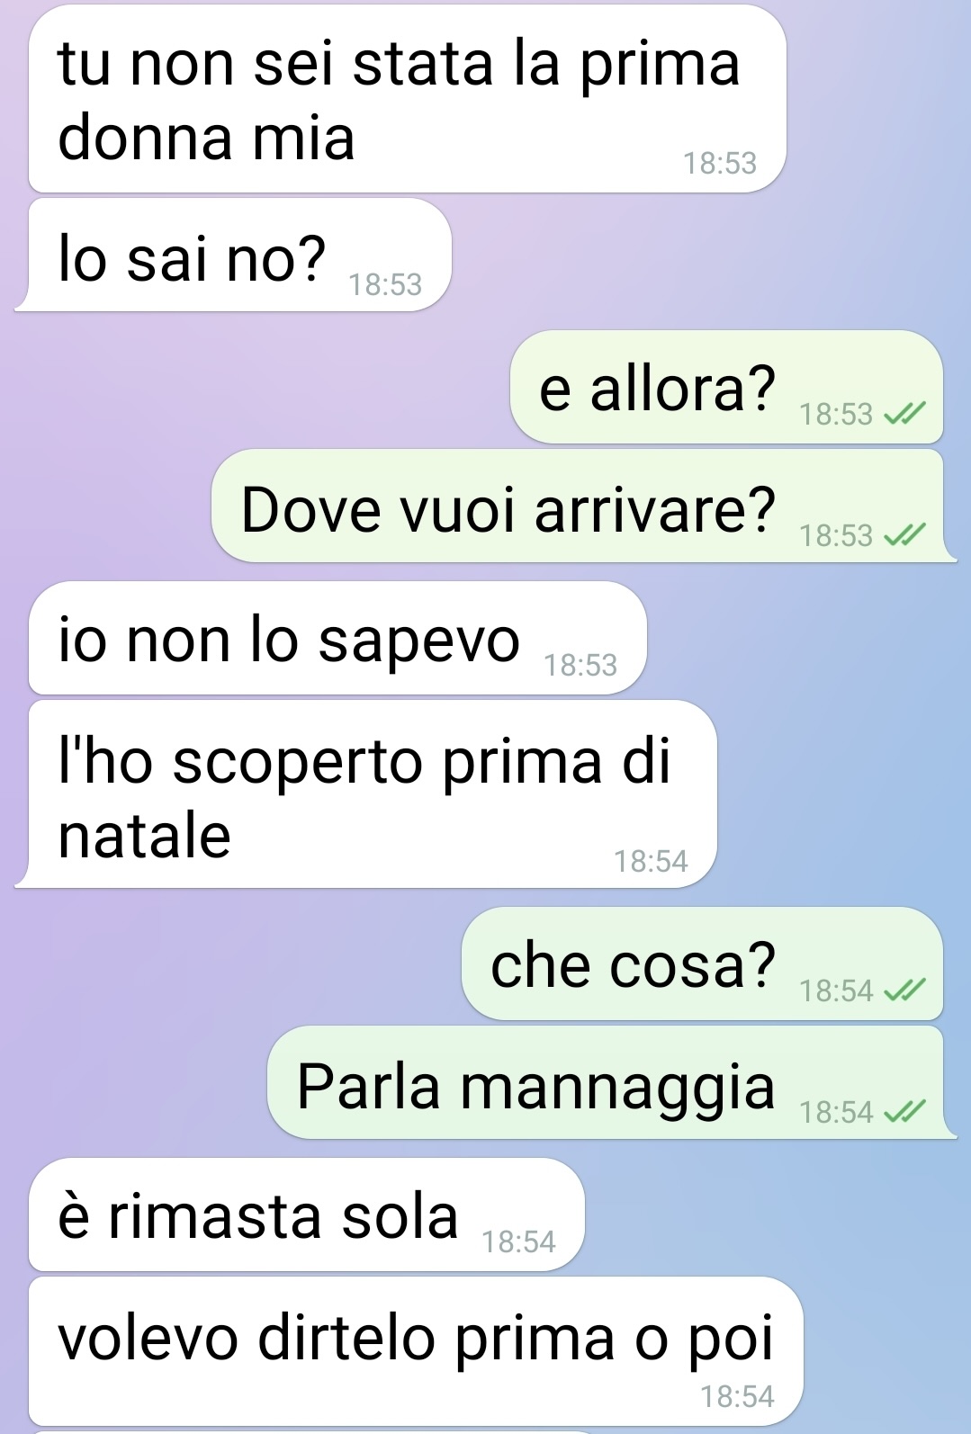The image size is (971, 1434).
Task: Tap the message 'volevo dirtelo prima o poi'
Action: (x=416, y=1351)
